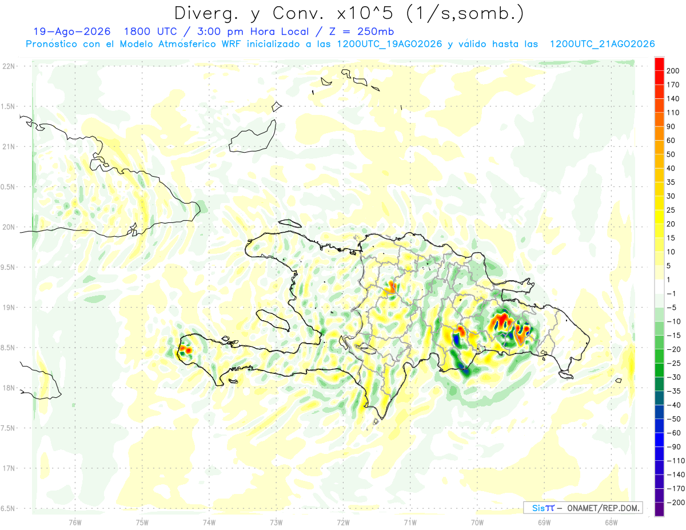Click the legend value 110
Viewport: 686px width, 530px height.
tap(673, 113)
